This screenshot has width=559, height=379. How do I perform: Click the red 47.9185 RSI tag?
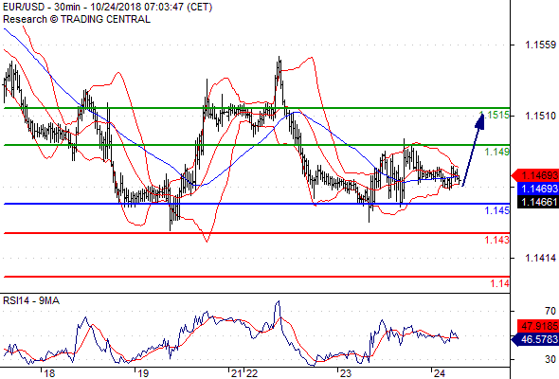pyautogui.click(x=537, y=326)
